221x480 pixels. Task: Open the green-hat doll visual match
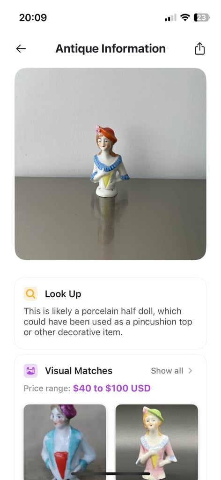click(x=157, y=442)
